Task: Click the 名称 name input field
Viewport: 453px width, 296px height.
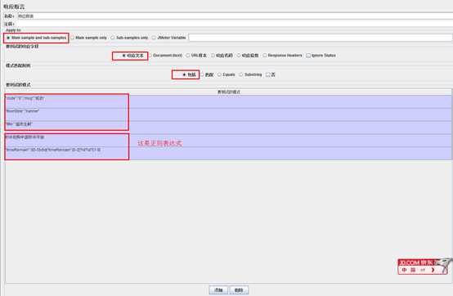Action: [x=235, y=16]
